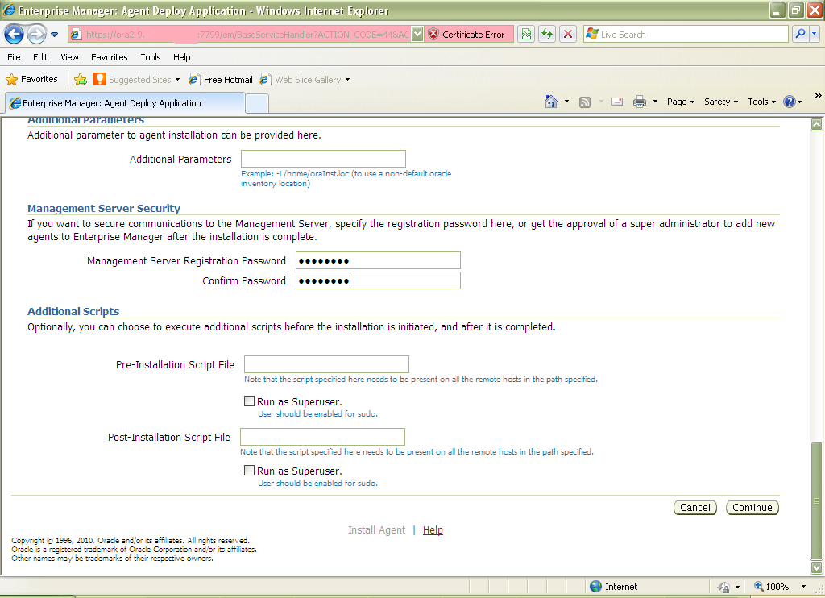This screenshot has width=825, height=598.
Task: Open a new blank tab
Action: 257,103
